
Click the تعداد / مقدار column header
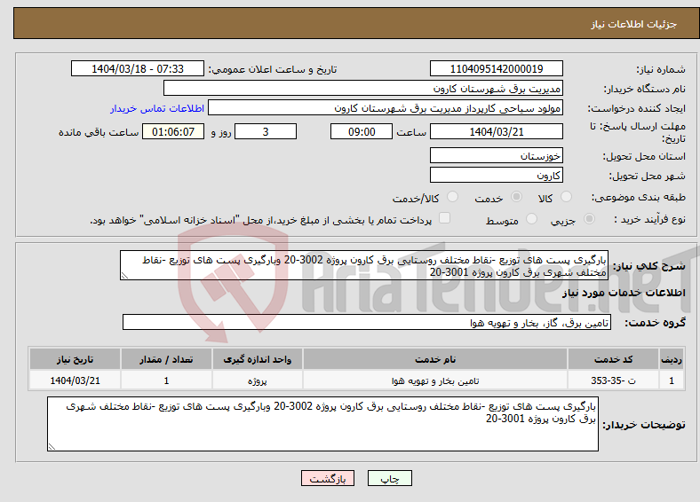point(166,359)
